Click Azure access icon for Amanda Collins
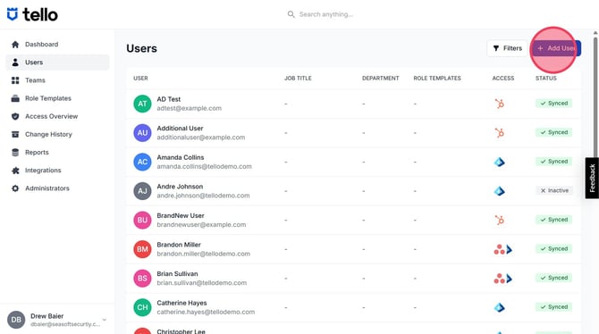This screenshot has height=334, width=599. pyautogui.click(x=499, y=162)
